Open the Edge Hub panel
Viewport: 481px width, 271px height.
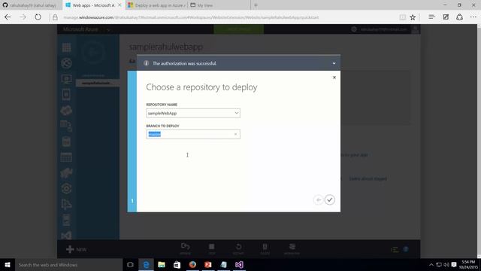tap(431, 17)
